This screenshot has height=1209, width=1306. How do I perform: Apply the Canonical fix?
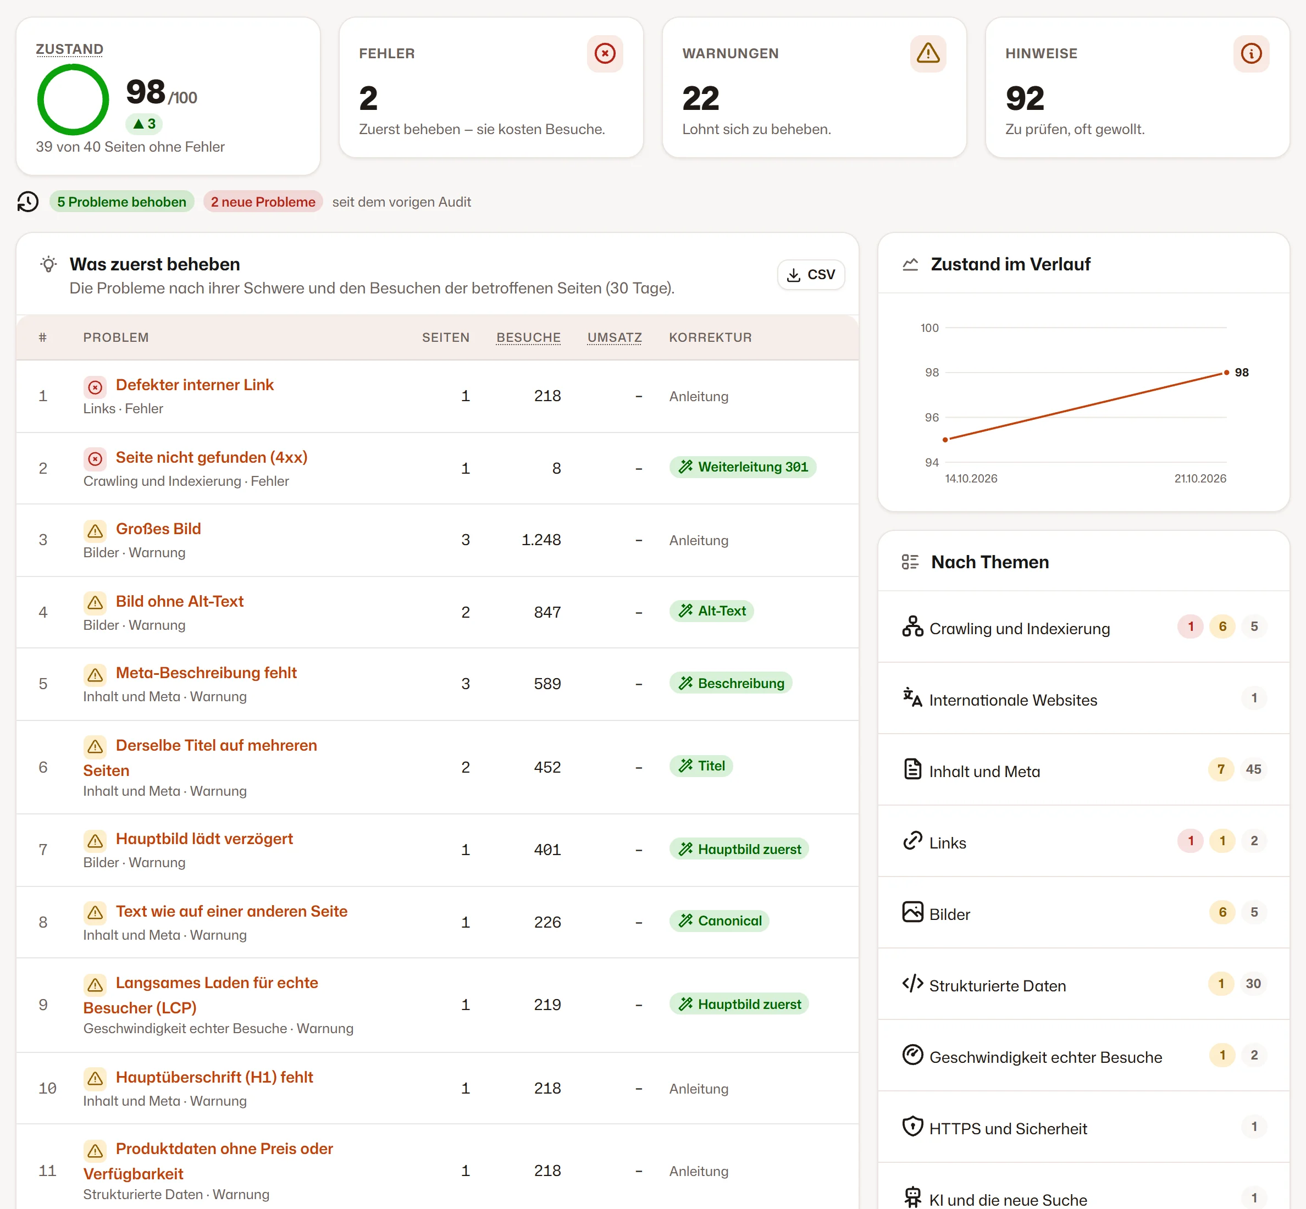tap(719, 921)
